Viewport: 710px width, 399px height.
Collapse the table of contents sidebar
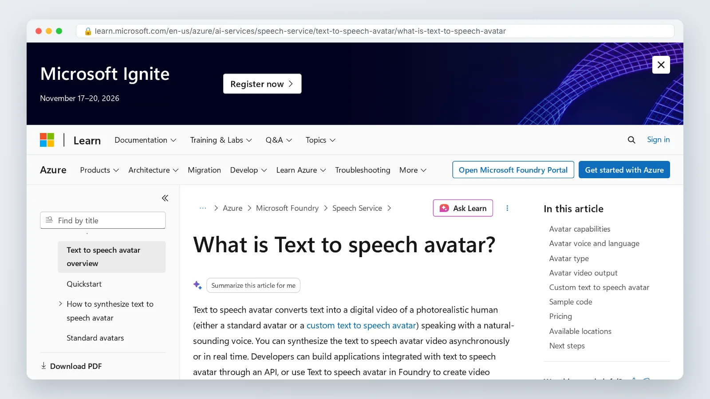[x=165, y=198]
